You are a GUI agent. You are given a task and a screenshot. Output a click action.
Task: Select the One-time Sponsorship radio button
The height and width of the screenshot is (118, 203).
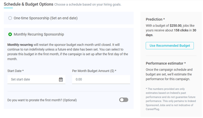[10, 18]
